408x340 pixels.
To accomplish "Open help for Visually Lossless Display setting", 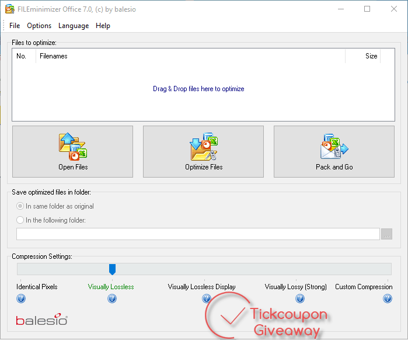I will [207, 299].
